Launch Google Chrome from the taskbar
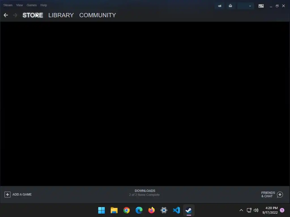 [127, 210]
